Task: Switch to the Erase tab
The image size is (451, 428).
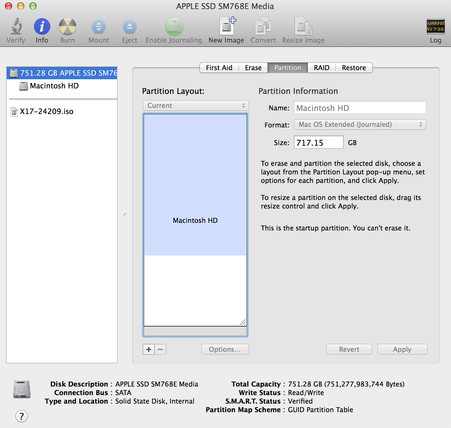Action: [x=253, y=68]
